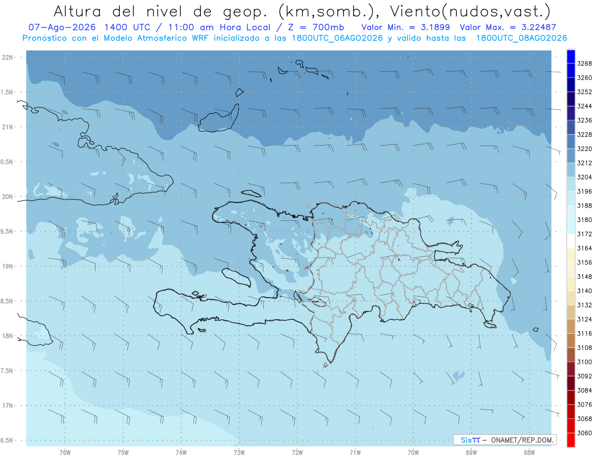
Task: Click the "17N" latitude axis label
Action: click(x=7, y=406)
